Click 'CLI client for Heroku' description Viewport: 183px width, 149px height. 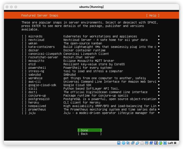[x=82, y=103]
